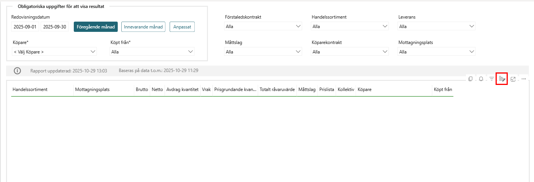Screen dimensions: 534x182
Task: Expand the Leverans filter dropdown
Action: tap(436, 27)
